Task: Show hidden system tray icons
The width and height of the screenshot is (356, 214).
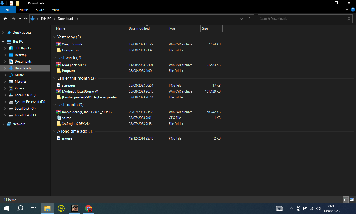Action: (x=292, y=208)
